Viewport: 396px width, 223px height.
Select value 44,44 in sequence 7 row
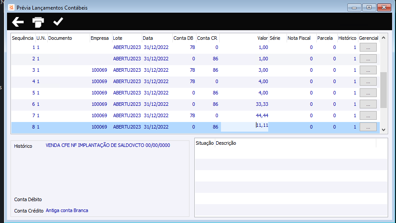262,115
